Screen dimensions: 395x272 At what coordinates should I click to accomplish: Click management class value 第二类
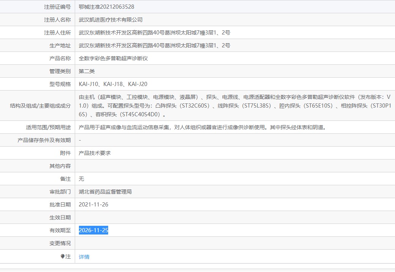tap(87, 71)
